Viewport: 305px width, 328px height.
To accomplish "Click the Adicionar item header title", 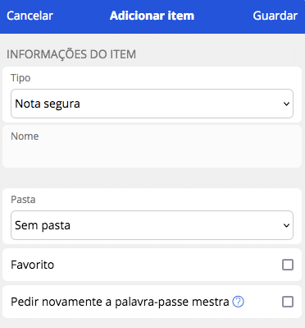I will pyautogui.click(x=152, y=16).
